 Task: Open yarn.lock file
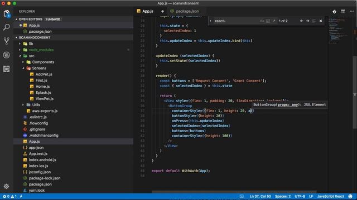tap(36, 191)
